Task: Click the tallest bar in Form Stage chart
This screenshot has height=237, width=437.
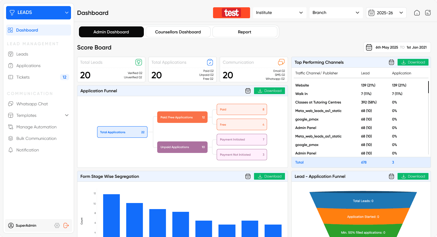Action: click(x=111, y=215)
